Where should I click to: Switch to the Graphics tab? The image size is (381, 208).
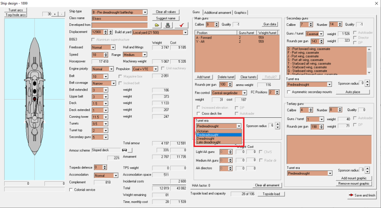coord(240,13)
